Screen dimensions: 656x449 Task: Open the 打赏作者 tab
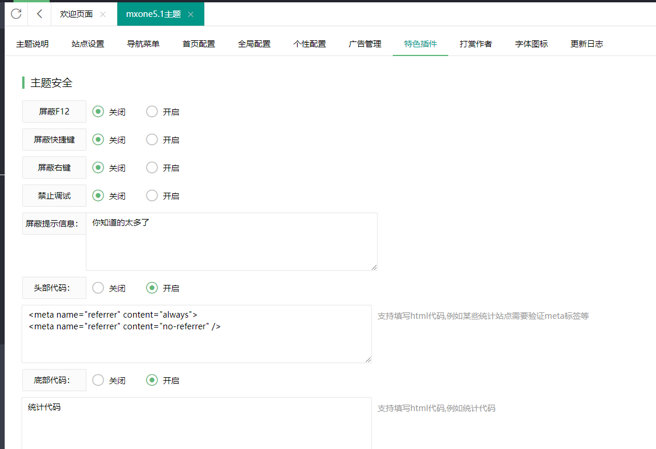(x=476, y=44)
